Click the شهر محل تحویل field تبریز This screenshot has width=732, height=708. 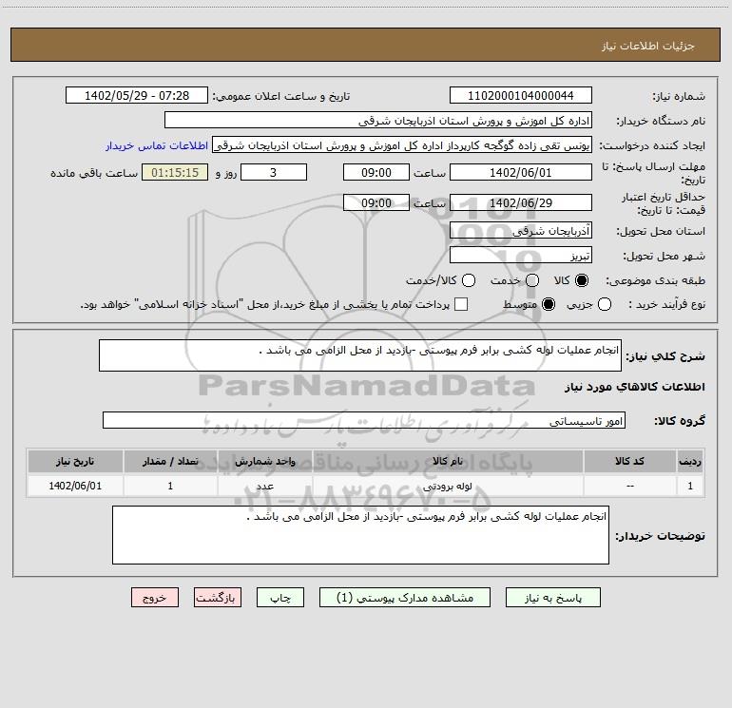521,256
